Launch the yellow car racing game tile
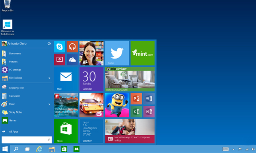 pos(91,105)
